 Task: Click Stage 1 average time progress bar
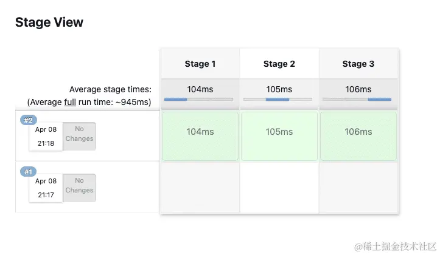[x=198, y=99]
